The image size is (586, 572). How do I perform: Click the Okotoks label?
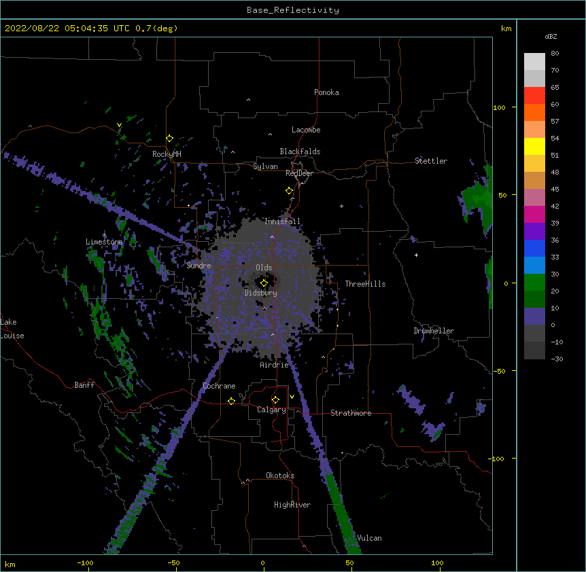coord(280,476)
